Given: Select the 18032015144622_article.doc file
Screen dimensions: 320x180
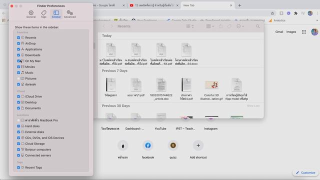Looking at the screenshot, I should (161, 89).
